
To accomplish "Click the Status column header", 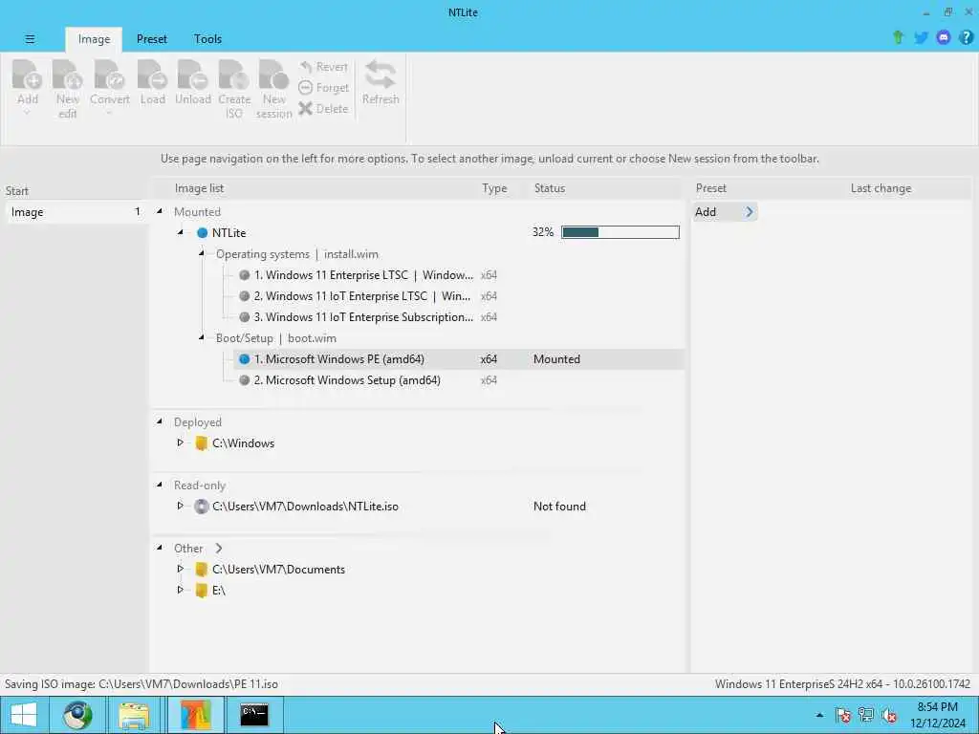I will [x=550, y=188].
